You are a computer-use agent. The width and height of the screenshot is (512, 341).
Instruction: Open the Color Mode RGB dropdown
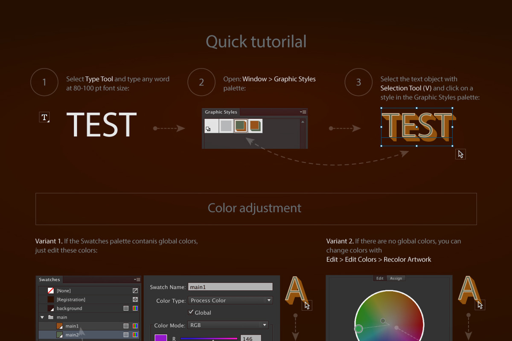point(228,325)
